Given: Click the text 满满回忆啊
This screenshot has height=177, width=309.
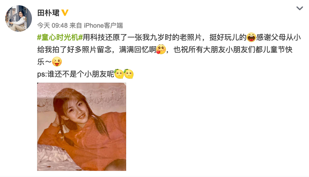Looking at the screenshot, I should tap(138, 50).
